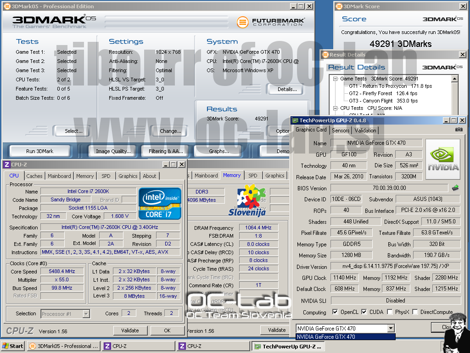Open the Memory tab in front CPU-Z

85,176
